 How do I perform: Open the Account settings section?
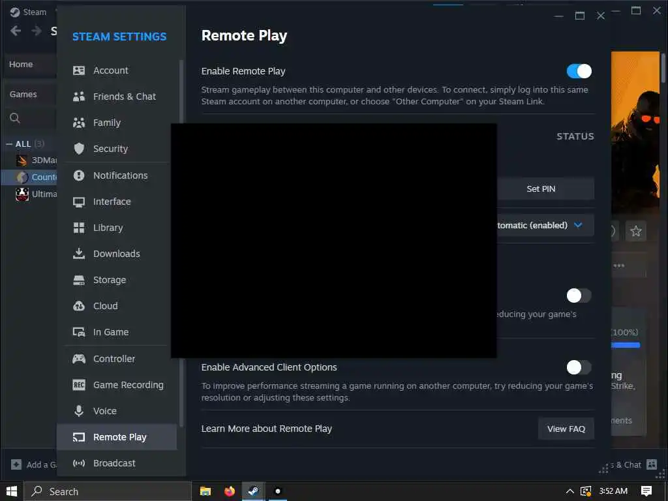(x=117, y=70)
